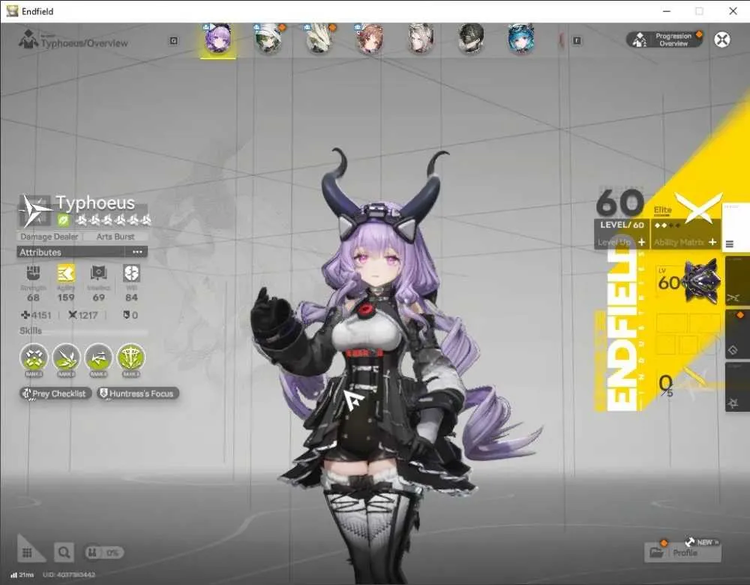Go to previous operator with Q key icon
This screenshot has width=750, height=585.
tap(174, 40)
